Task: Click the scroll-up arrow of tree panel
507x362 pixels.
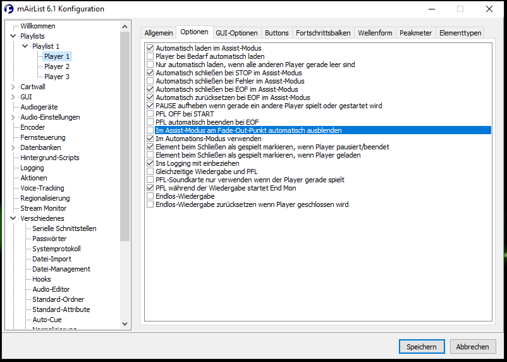Action: click(x=125, y=27)
